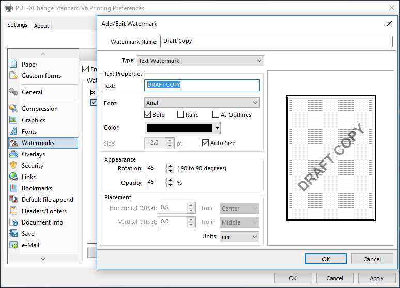
Task: Click Apply in the Printing Preferences window
Action: [377, 278]
